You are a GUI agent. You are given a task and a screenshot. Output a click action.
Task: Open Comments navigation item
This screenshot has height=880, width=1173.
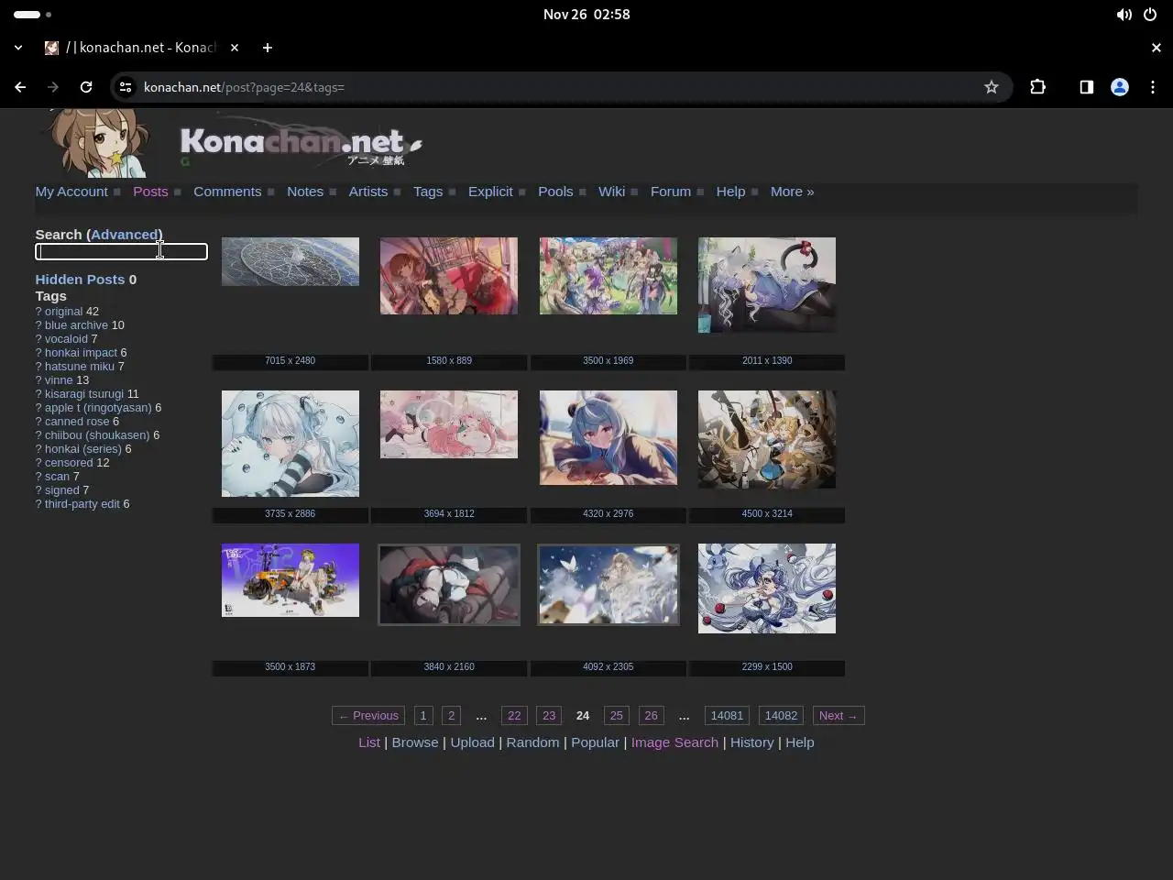click(227, 192)
